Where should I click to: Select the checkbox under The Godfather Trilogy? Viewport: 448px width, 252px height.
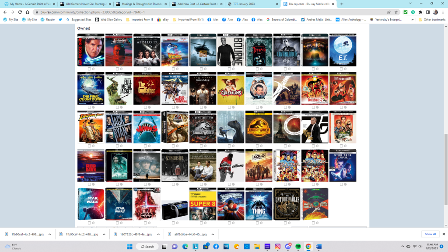click(145, 107)
